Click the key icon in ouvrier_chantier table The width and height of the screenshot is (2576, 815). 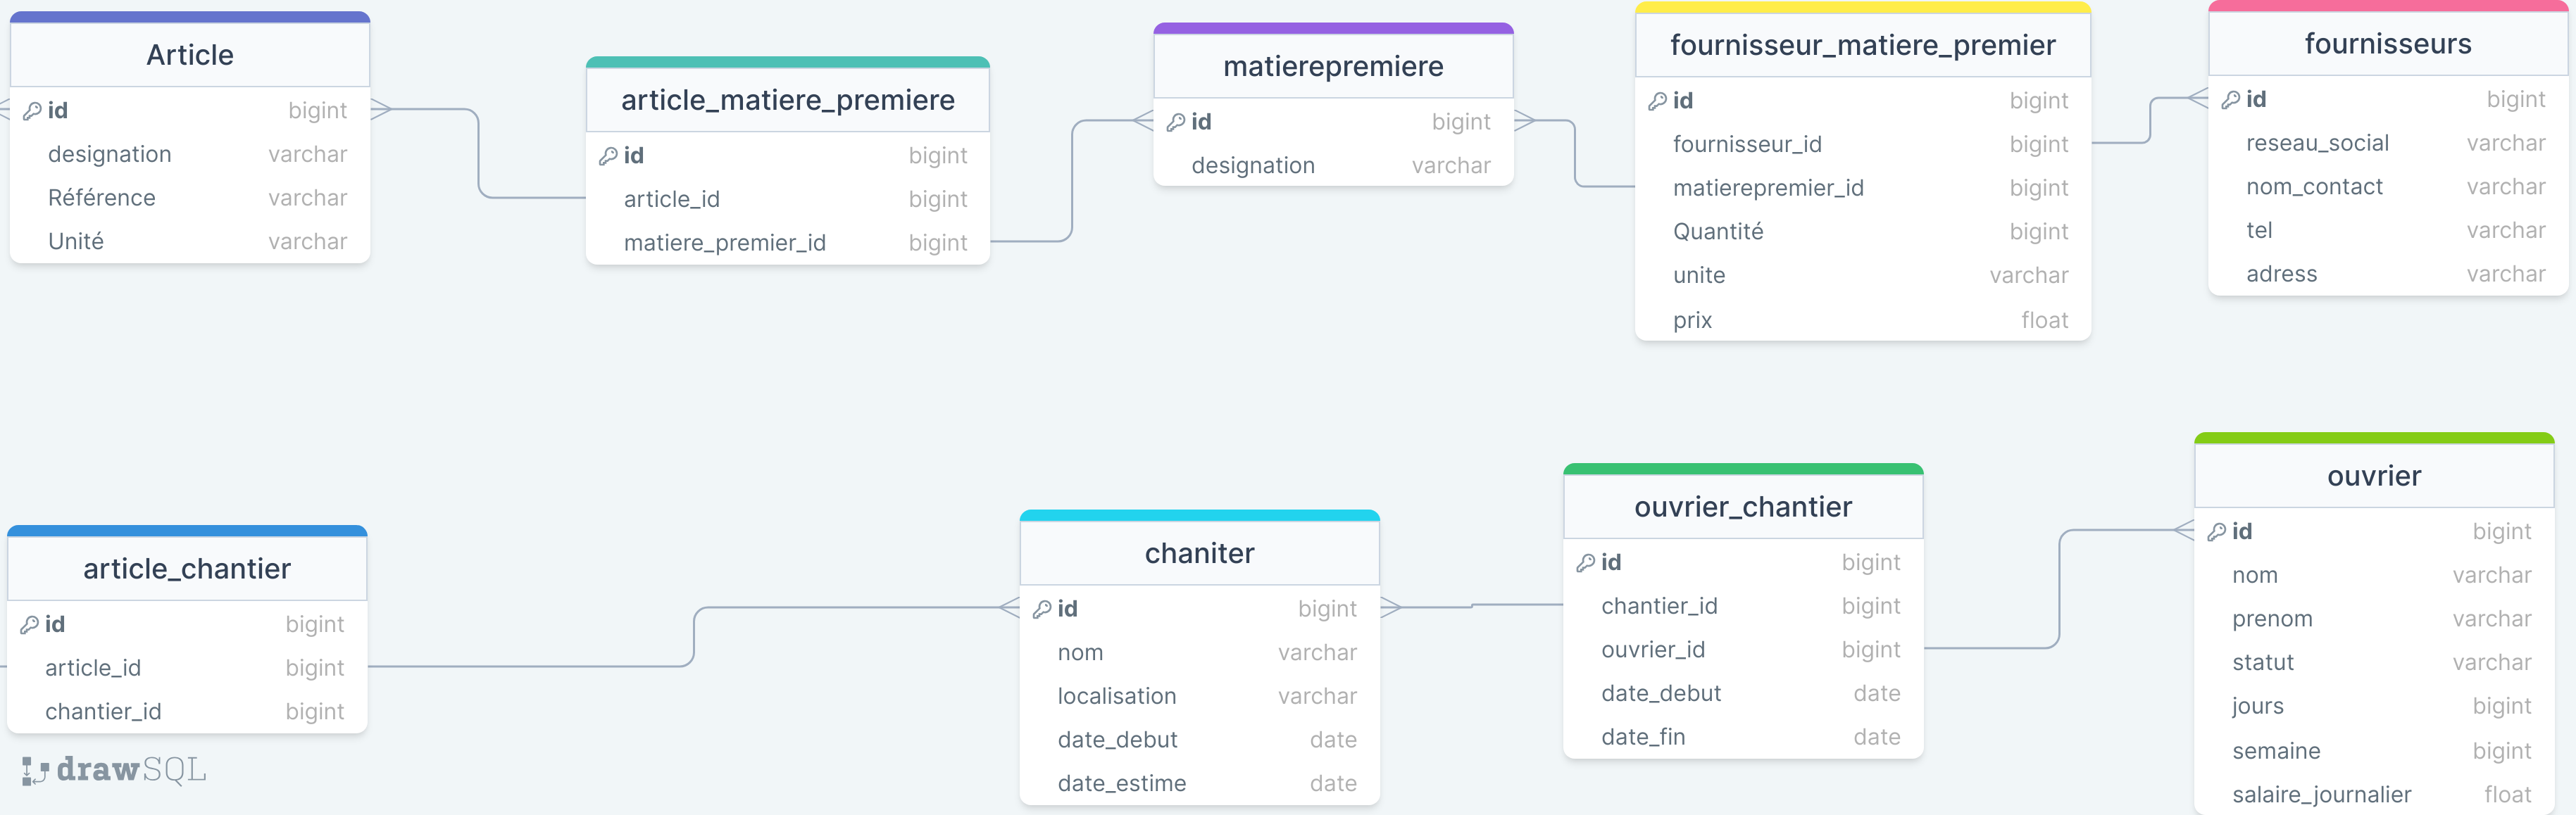click(x=1585, y=563)
